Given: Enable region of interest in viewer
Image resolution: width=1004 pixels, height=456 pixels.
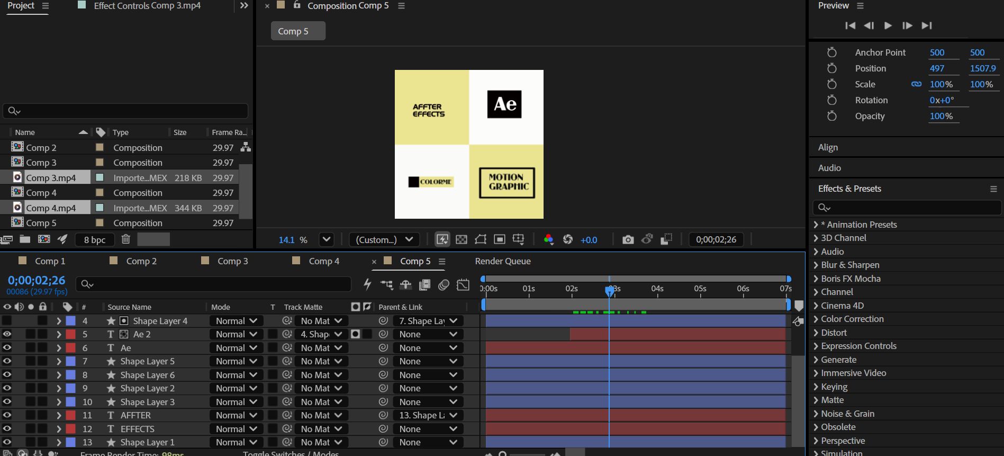Looking at the screenshot, I should [x=500, y=240].
